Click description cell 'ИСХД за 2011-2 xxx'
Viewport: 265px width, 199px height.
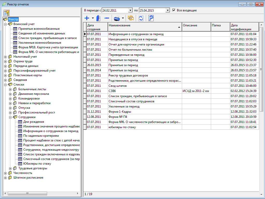[x=196, y=91]
